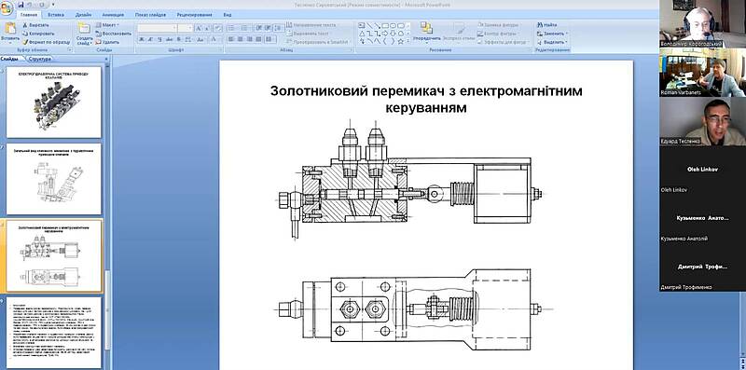The height and width of the screenshot is (370, 746).
Task: Select the star shape in shapes gallery
Action: point(400,41)
